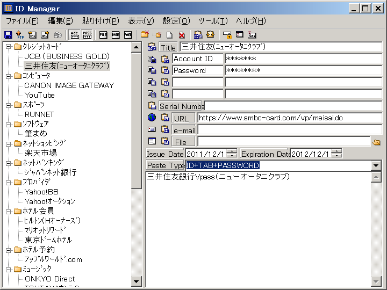The width and height of the screenshot is (387, 290).
Task: Click the red X delete toolbar icon
Action: [182, 35]
